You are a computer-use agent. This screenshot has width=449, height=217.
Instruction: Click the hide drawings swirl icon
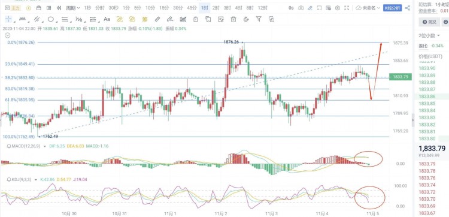click(246, 19)
